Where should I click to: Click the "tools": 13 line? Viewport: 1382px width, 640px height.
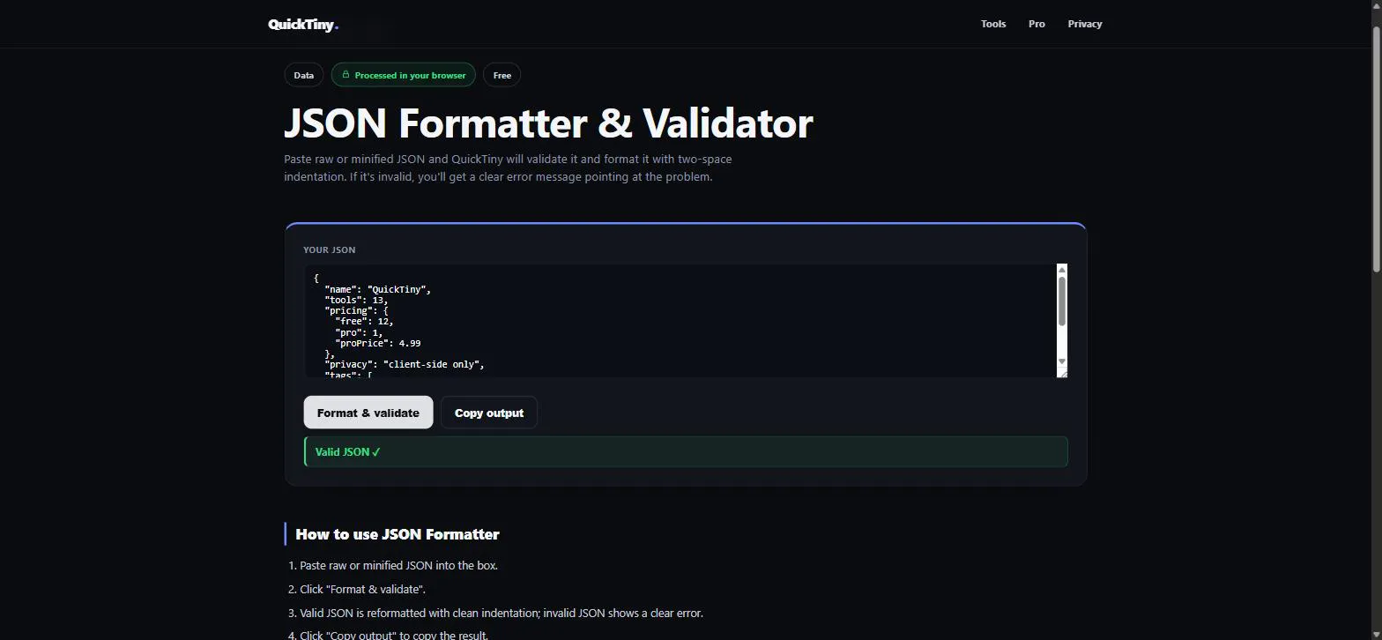point(356,300)
